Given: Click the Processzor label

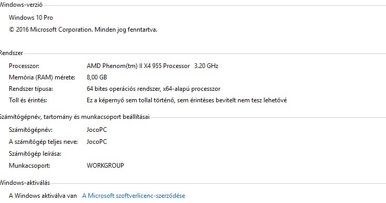Looking at the screenshot, I should 24,66.
